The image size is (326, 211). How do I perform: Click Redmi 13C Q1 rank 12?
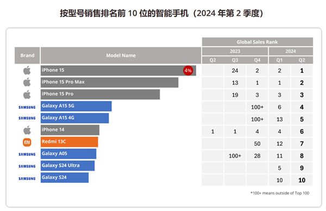click(280, 144)
